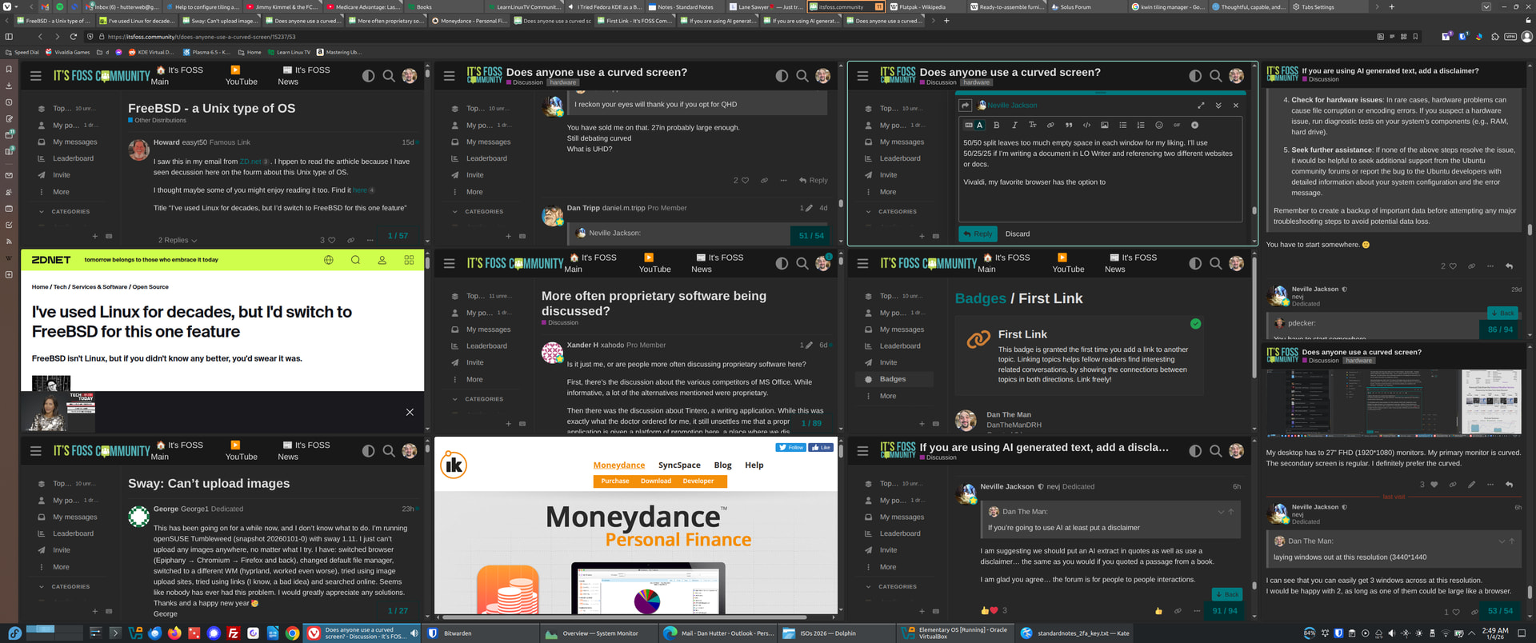Open FileZilla from the taskbar
The image size is (1536, 643).
(234, 633)
